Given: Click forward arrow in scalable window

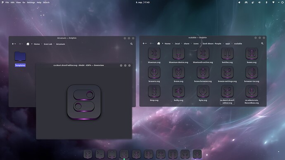Looking at the screenshot, I should click(151, 44).
